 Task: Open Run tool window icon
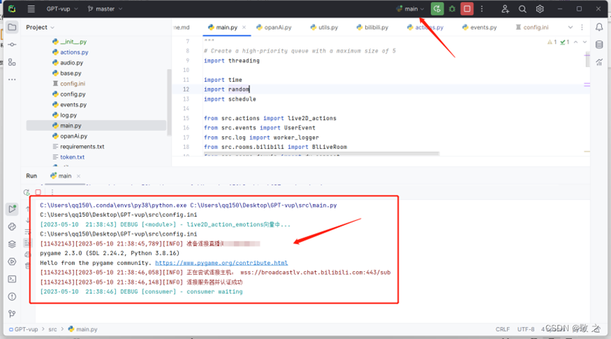point(12,209)
